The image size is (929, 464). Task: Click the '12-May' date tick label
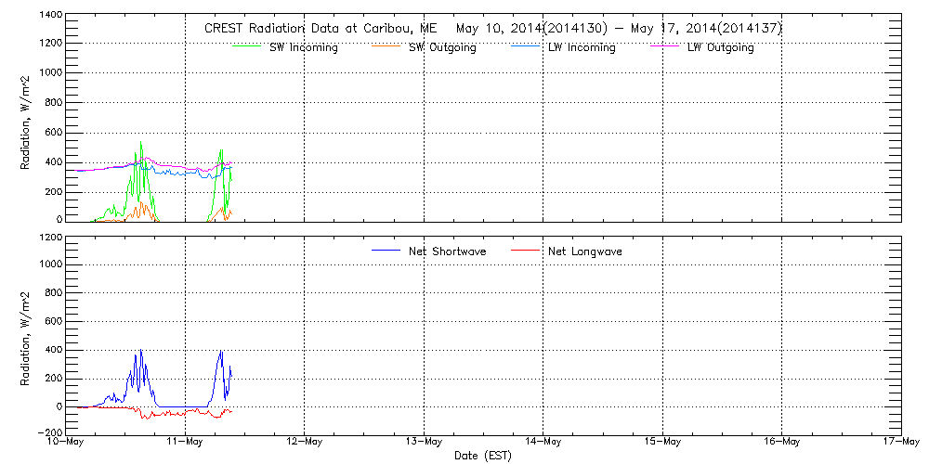point(305,444)
